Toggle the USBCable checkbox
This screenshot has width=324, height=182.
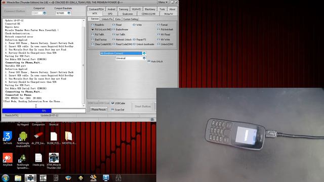[112, 103]
